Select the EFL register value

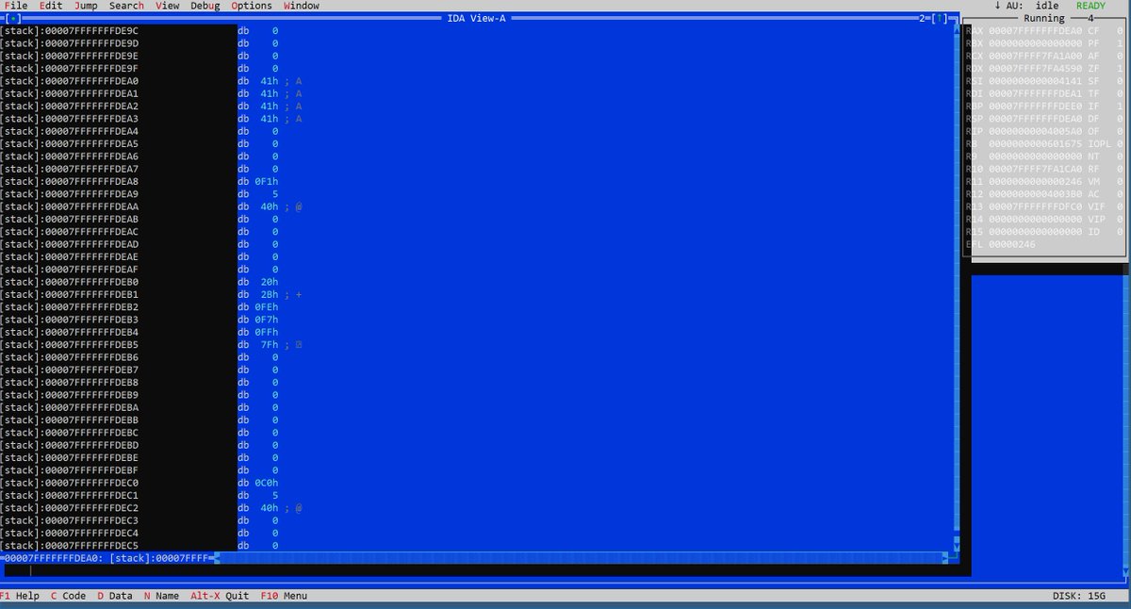tap(1012, 244)
